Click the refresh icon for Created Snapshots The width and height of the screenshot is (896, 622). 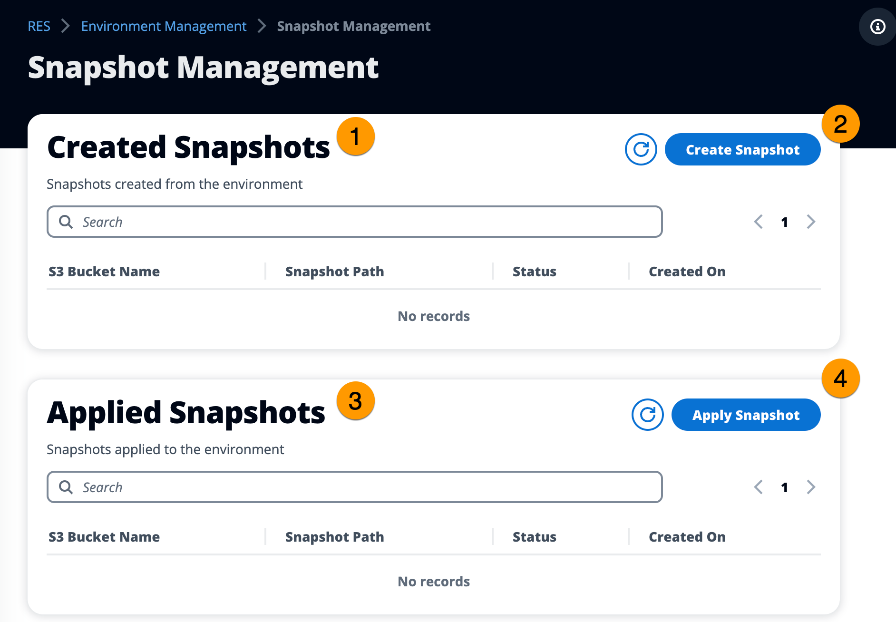pyautogui.click(x=641, y=149)
